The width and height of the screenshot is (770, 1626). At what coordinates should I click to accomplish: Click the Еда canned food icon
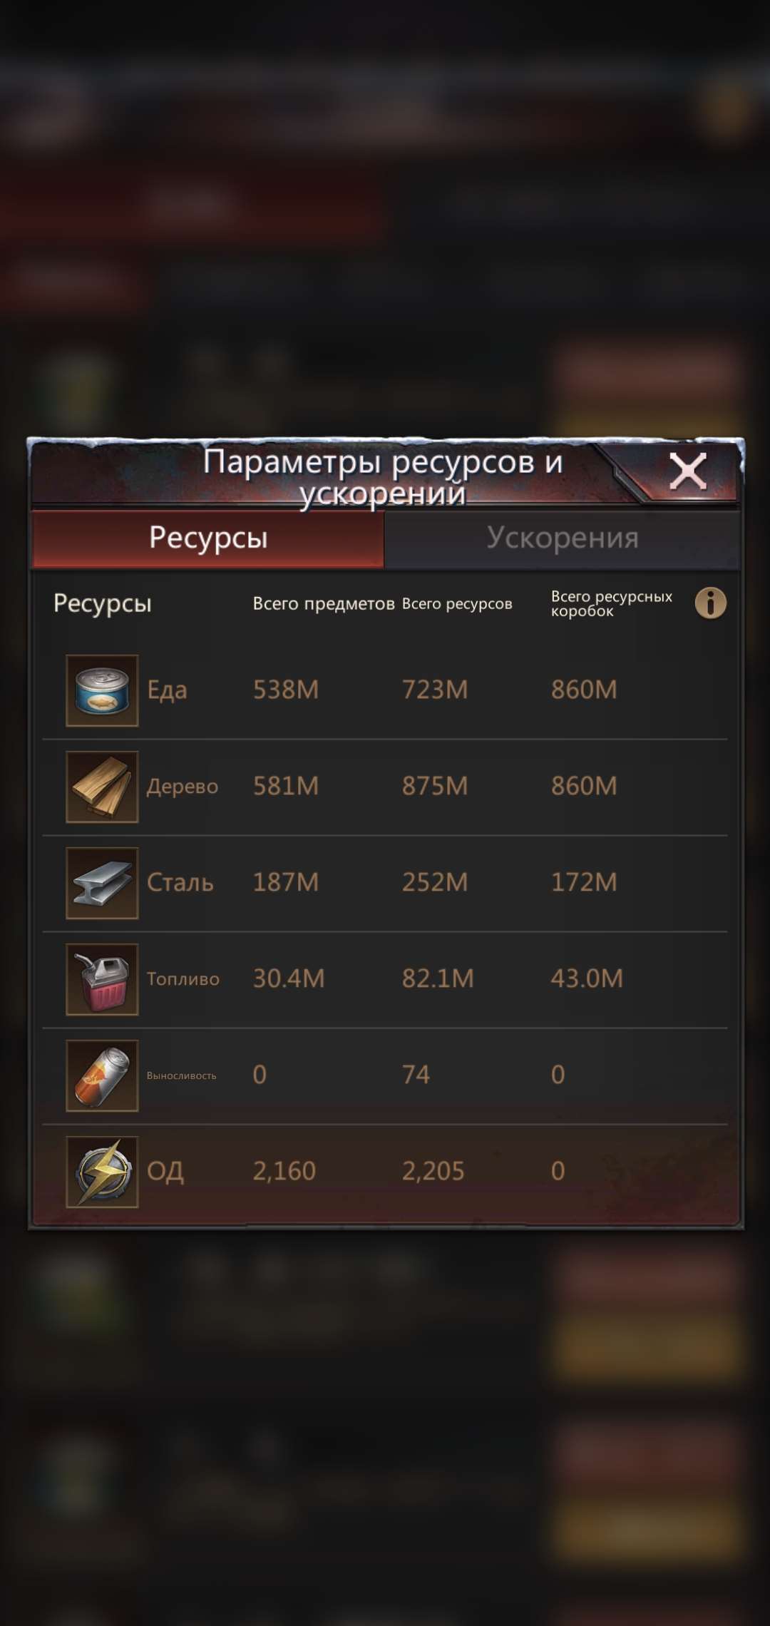[x=102, y=690]
